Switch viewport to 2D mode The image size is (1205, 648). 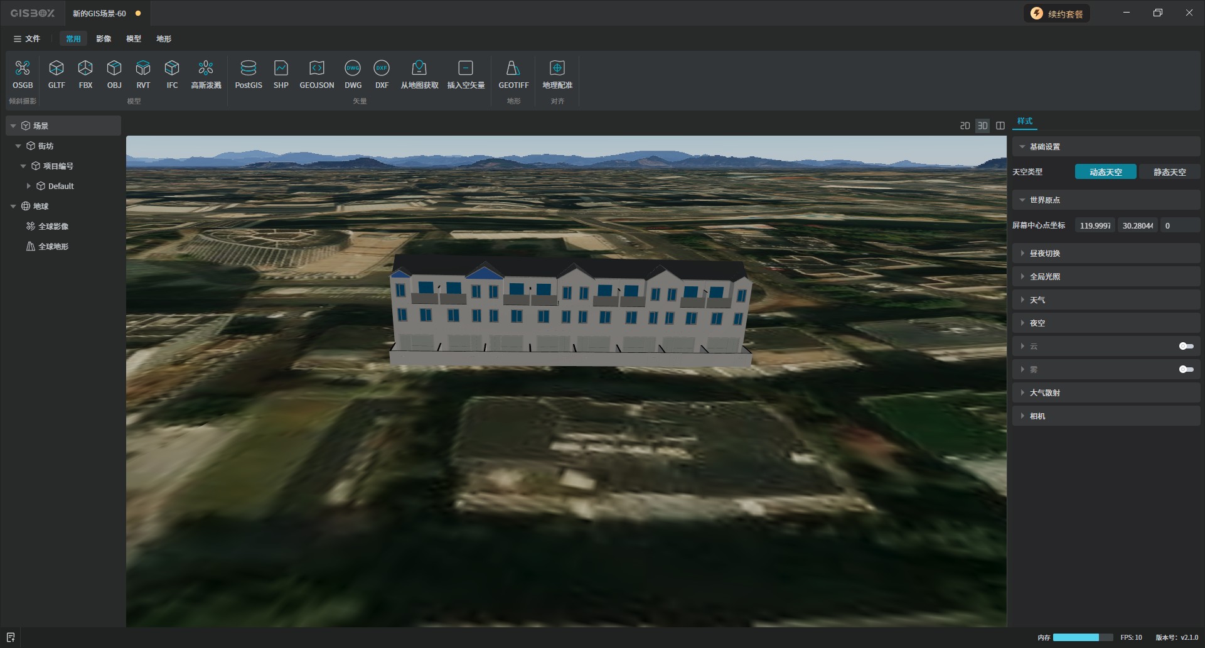(x=965, y=126)
